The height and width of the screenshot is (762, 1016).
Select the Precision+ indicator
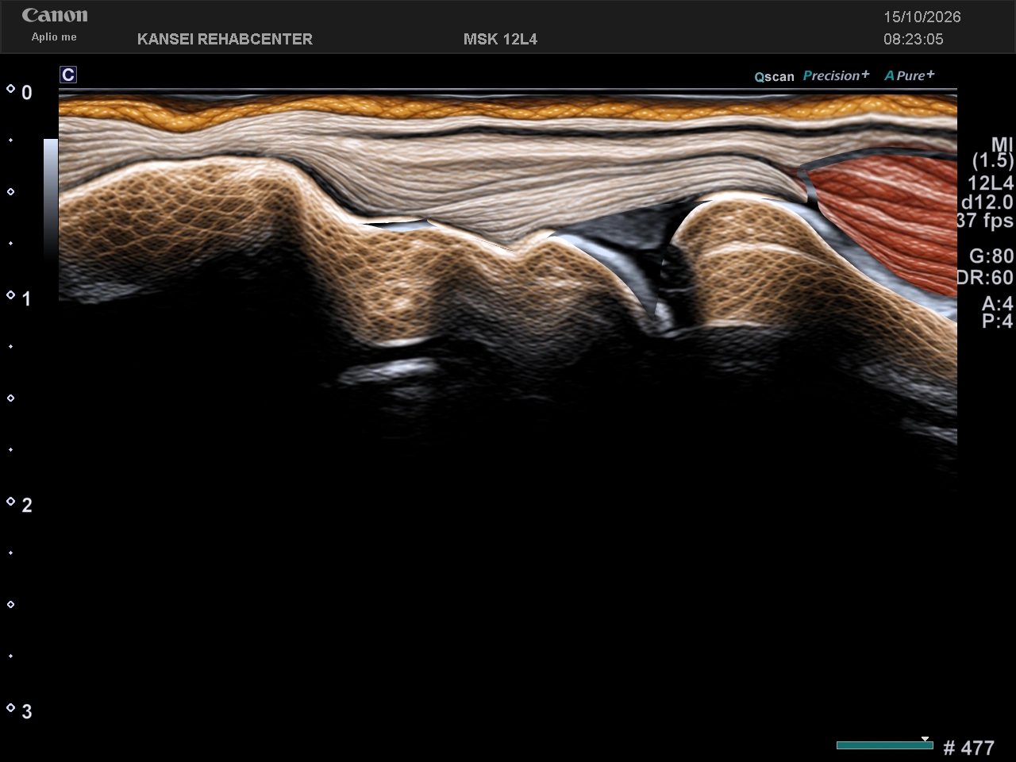836,75
